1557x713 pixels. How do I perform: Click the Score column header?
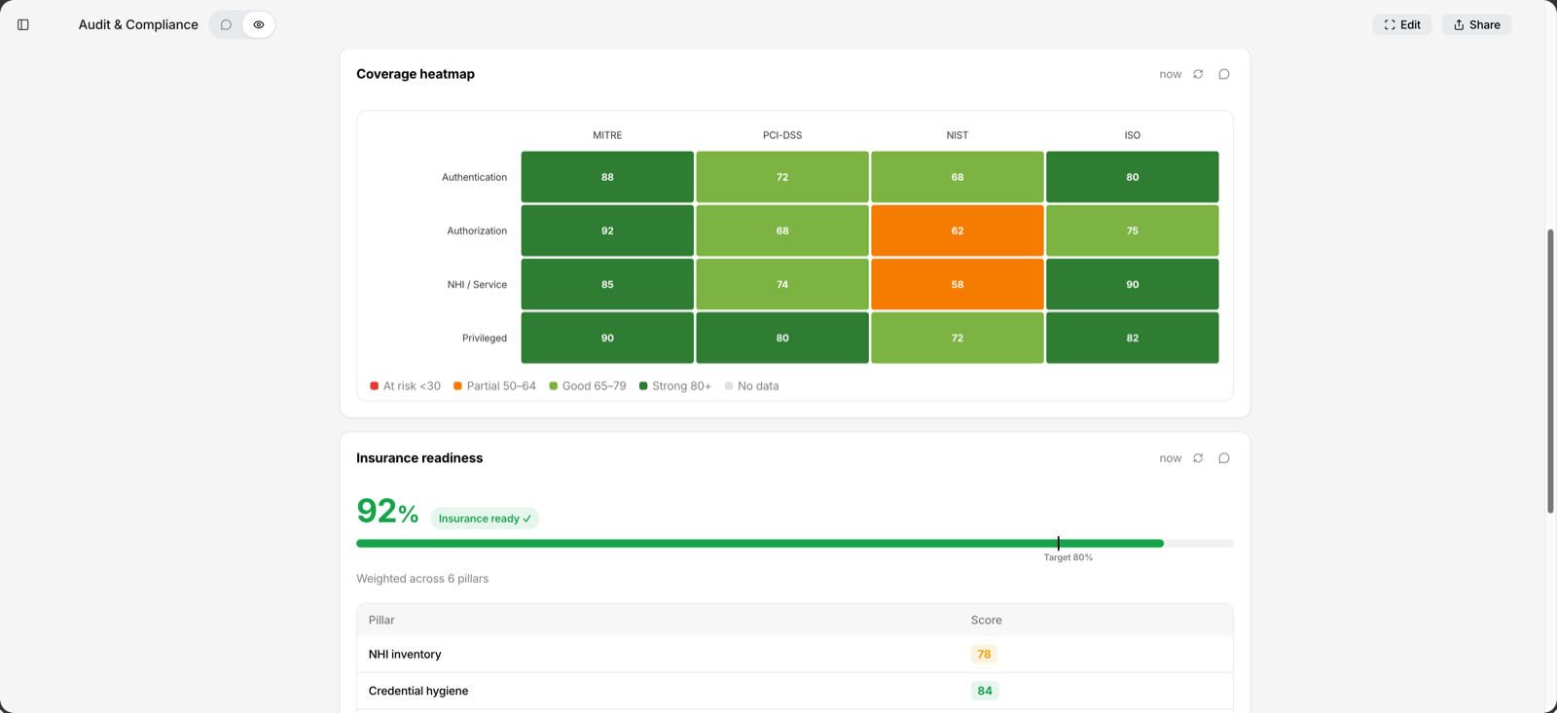point(986,620)
